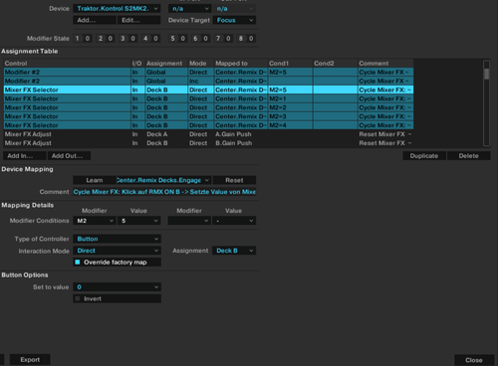Click the Learn button
Image resolution: width=498 pixels, height=366 pixels.
tap(95, 180)
